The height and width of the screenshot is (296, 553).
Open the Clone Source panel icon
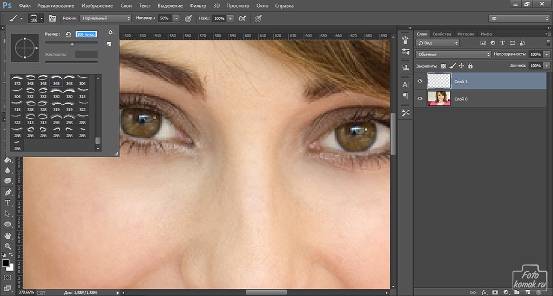405,68
